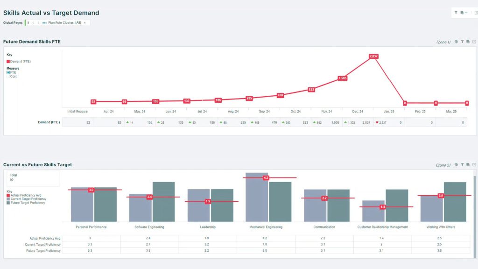478x269 pixels.
Task: Expand the page-level comment dropdown arrow
Action: 466,13
